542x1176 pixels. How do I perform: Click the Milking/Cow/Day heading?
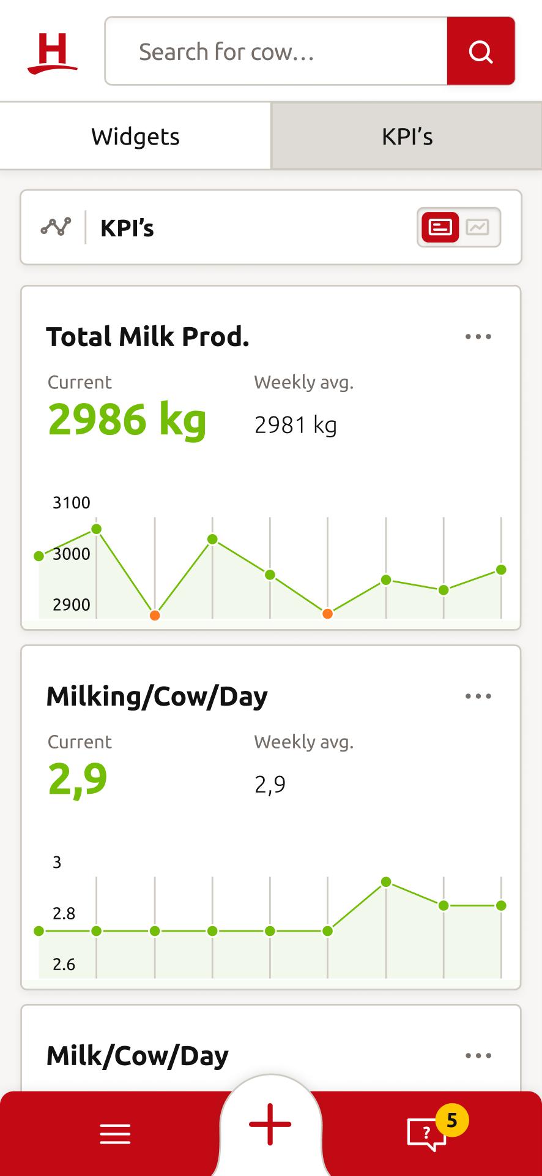(x=157, y=696)
